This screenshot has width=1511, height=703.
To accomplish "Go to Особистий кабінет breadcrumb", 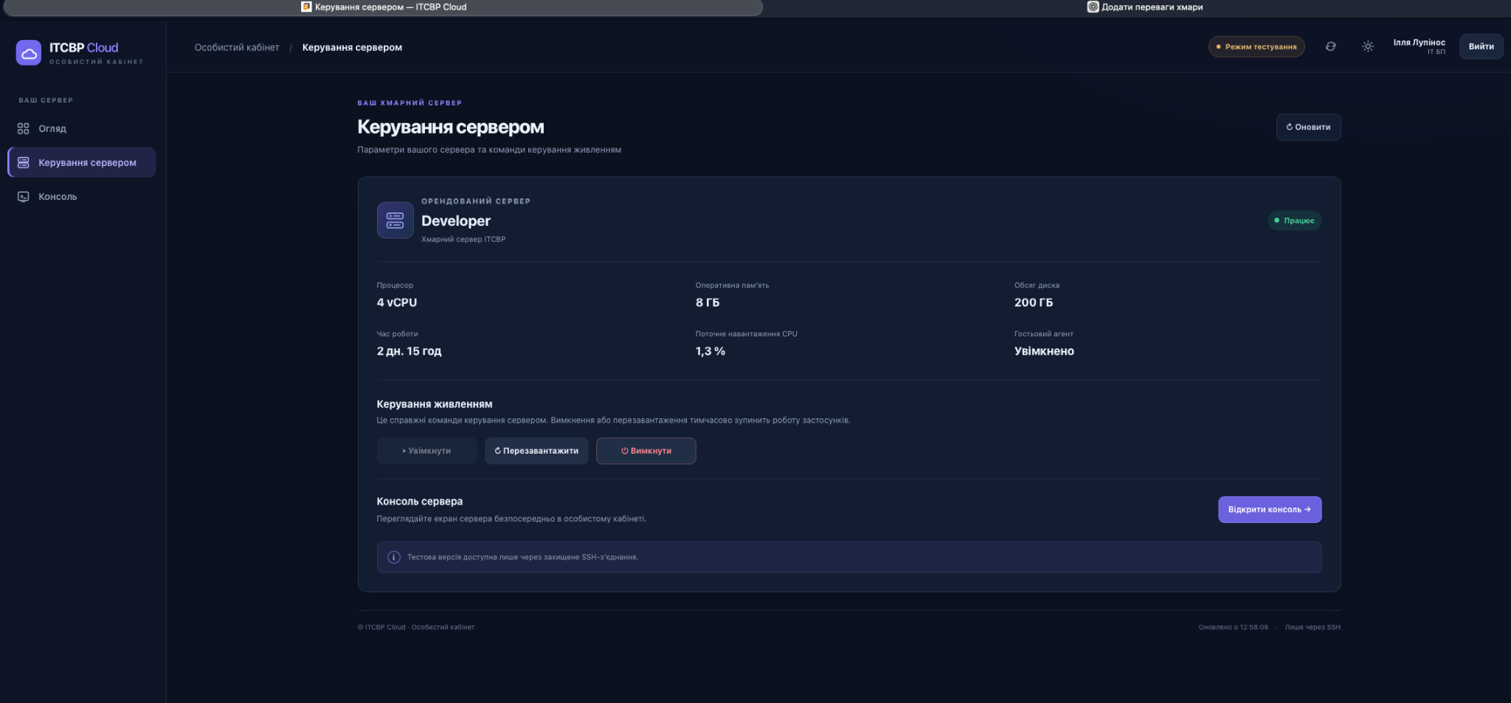I will pos(237,47).
